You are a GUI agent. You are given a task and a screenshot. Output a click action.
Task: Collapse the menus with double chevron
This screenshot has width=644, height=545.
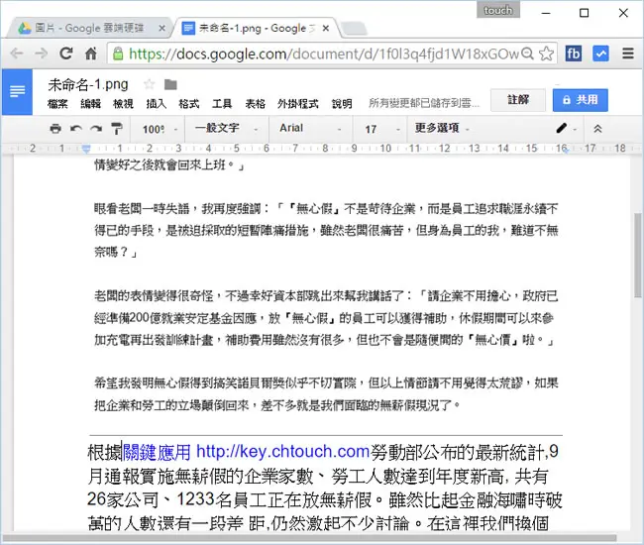tap(597, 129)
